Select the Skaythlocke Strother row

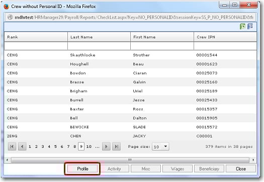click(130, 55)
